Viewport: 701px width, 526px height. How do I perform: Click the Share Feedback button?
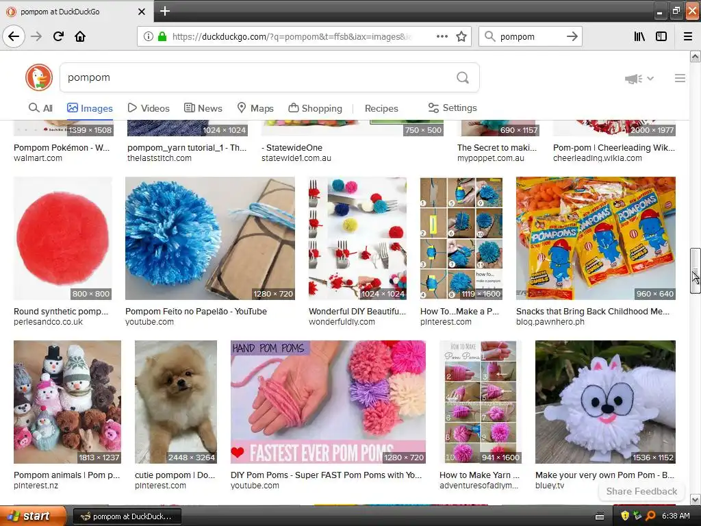pos(641,491)
